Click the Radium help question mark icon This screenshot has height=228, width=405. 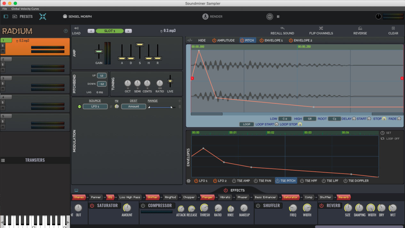(x=66, y=31)
